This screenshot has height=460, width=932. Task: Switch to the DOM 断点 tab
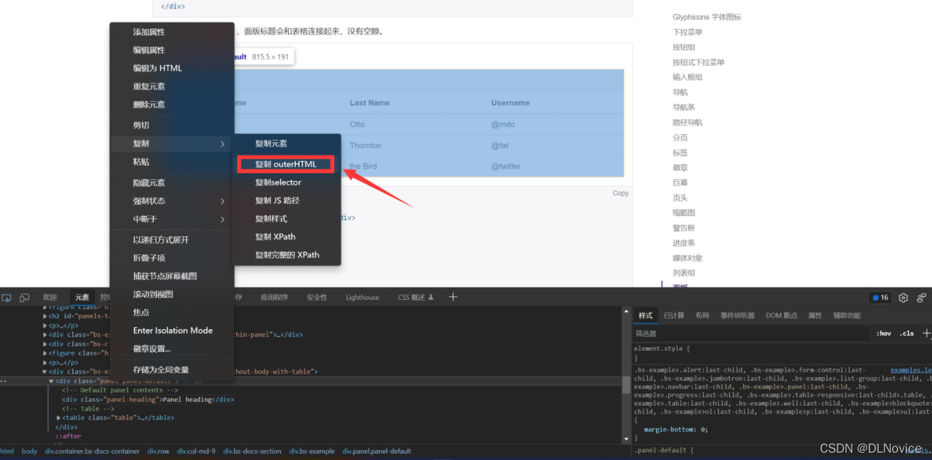click(x=782, y=316)
